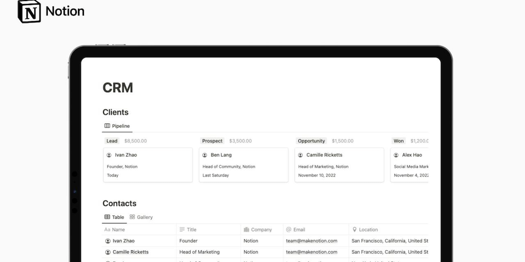Viewport: 525px width, 262px height.
Task: Click the CRM page title
Action: point(118,88)
